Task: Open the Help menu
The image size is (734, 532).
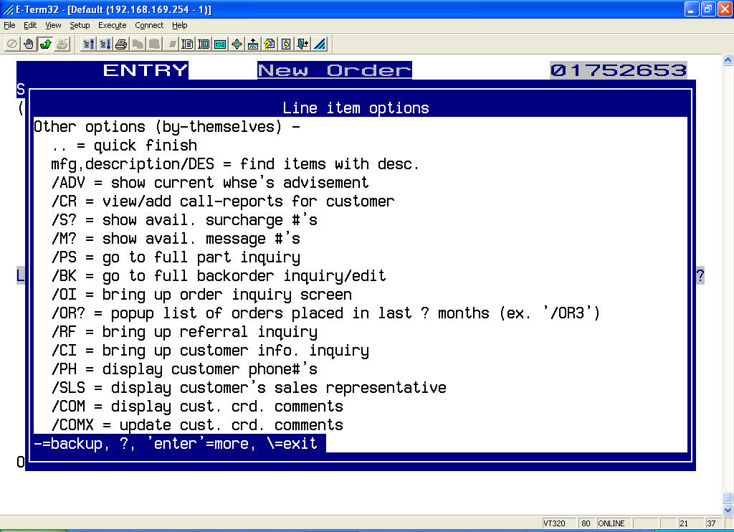Action: (x=179, y=25)
